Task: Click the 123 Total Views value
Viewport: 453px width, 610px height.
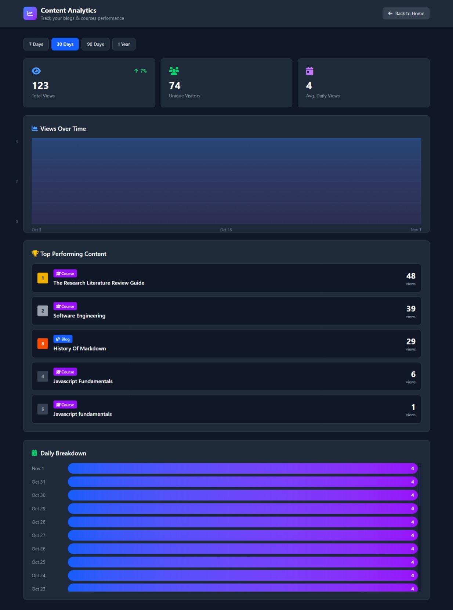Action: click(40, 86)
